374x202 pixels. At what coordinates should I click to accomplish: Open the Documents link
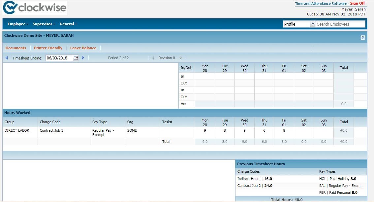point(16,48)
